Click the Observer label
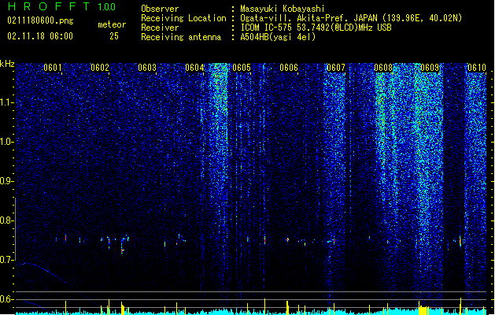 (160, 9)
